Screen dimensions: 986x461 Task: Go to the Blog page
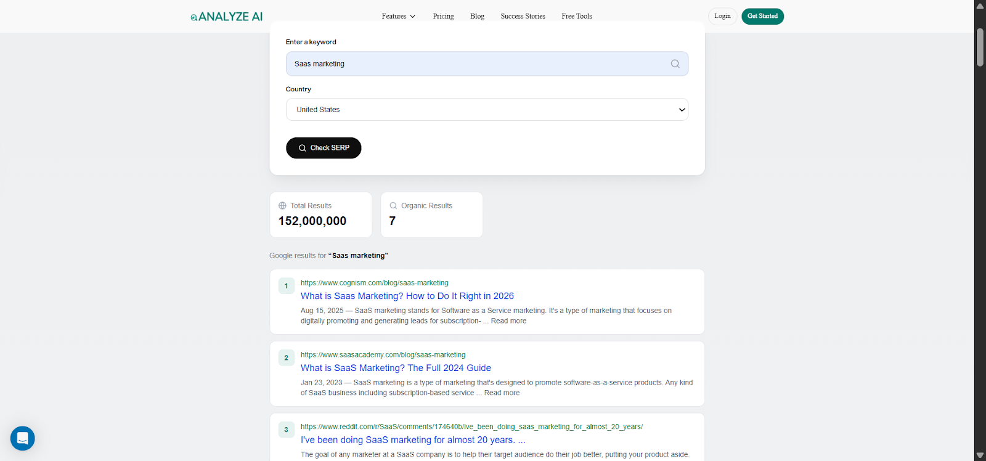point(477,17)
